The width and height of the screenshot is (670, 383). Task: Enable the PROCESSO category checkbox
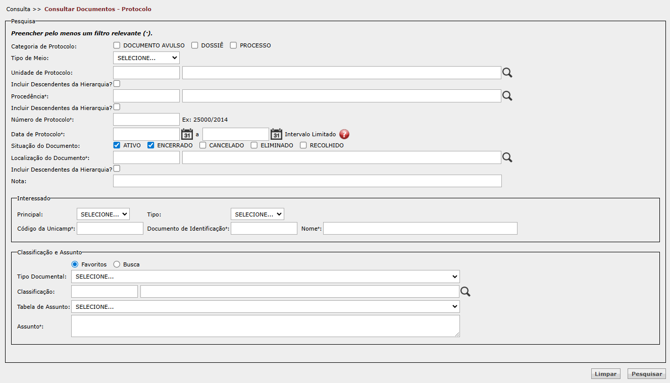[x=233, y=45]
